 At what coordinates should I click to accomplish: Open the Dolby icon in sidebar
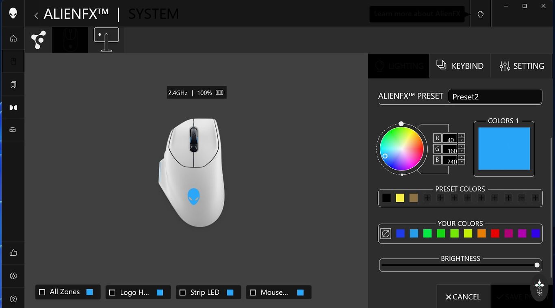click(x=13, y=108)
